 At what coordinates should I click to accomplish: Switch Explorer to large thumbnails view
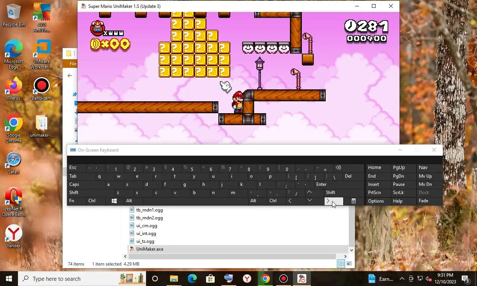pos(349,264)
